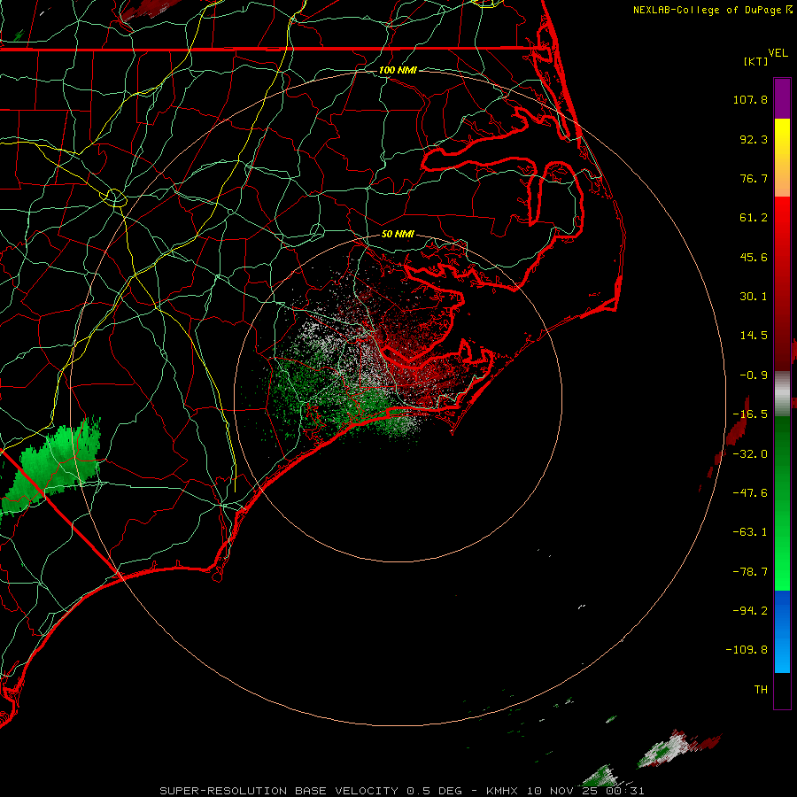Viewport: 797px width, 797px height.
Task: Click the 30.1 velocity scale value
Action: tap(754, 297)
